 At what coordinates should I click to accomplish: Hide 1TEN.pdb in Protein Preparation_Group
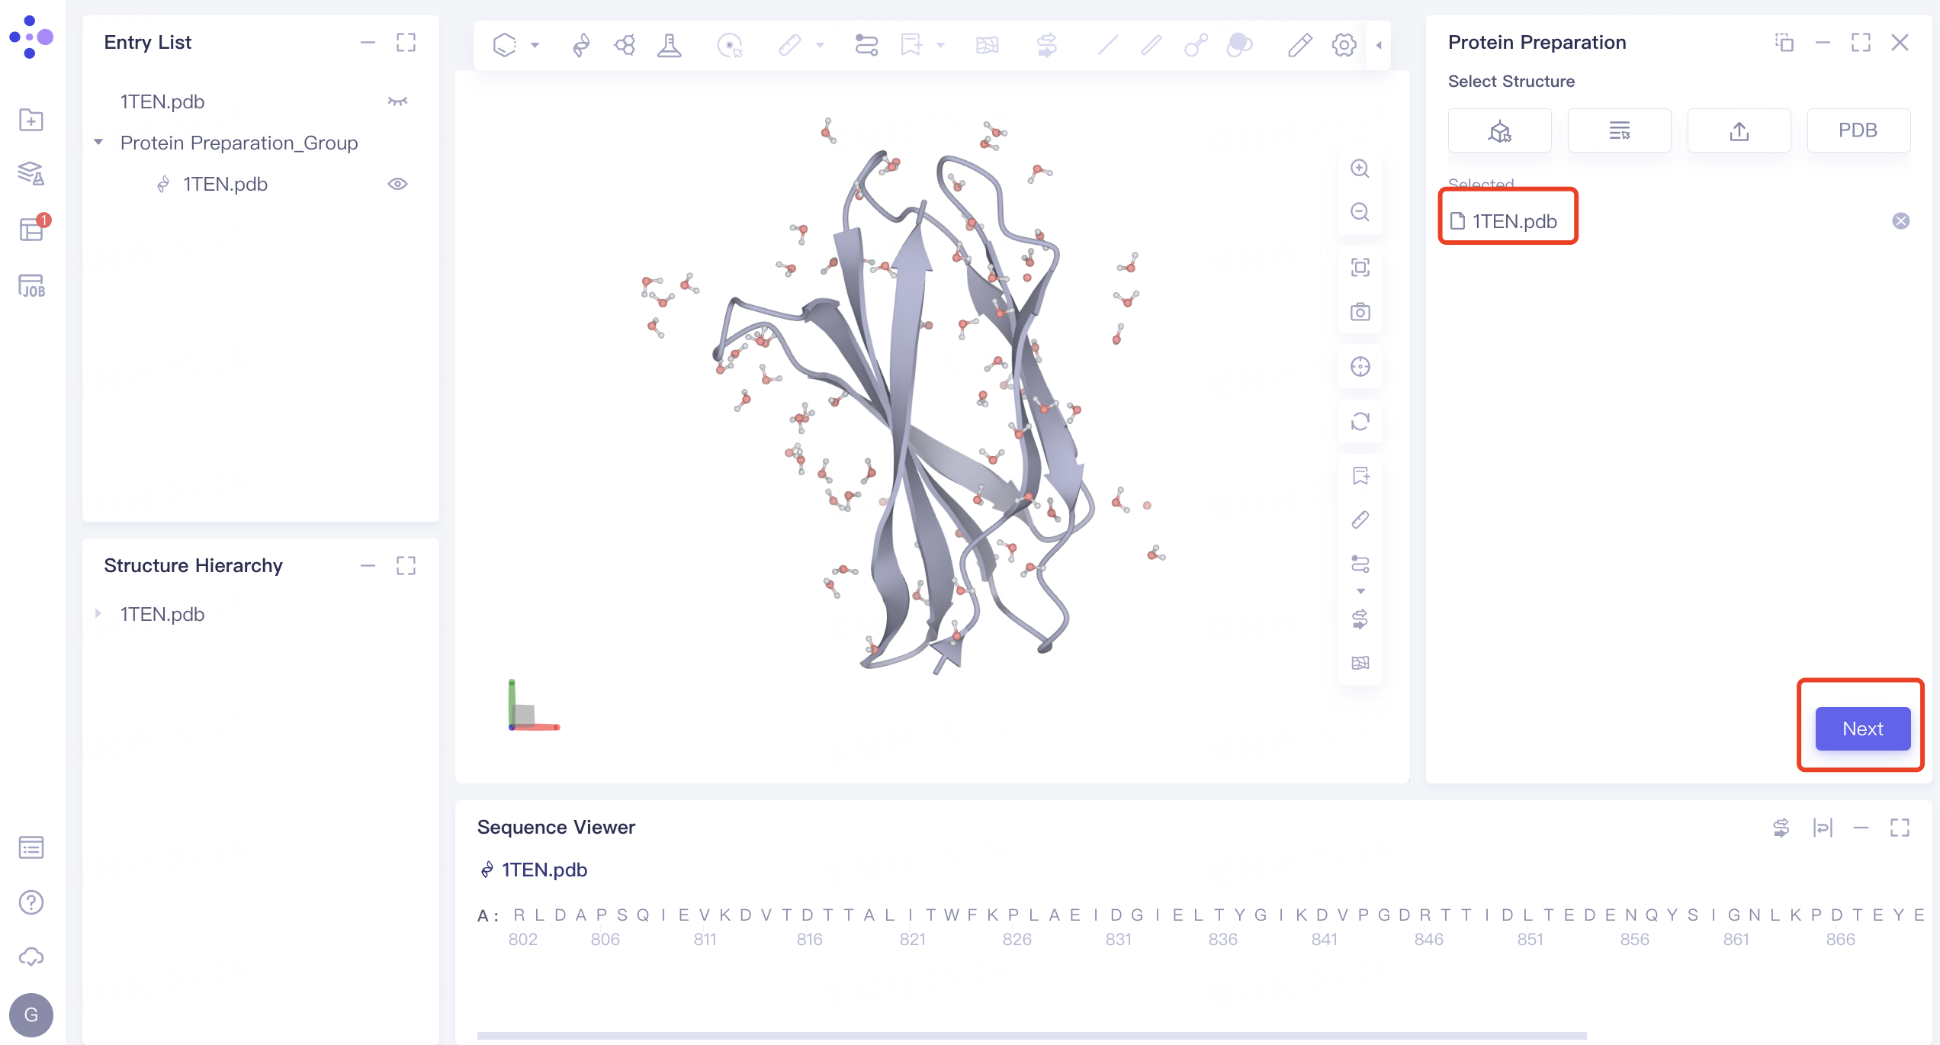(397, 184)
